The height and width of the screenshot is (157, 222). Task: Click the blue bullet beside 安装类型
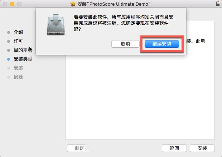(9, 59)
